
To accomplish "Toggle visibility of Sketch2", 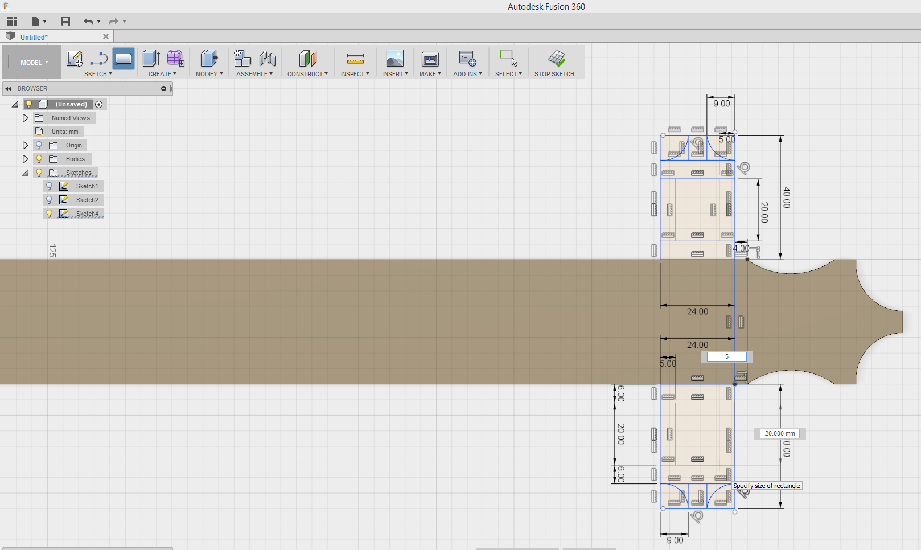I will coord(50,200).
